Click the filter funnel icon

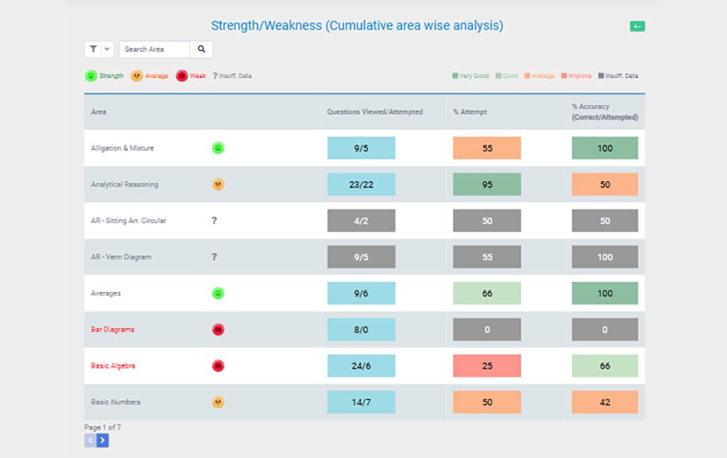point(93,49)
